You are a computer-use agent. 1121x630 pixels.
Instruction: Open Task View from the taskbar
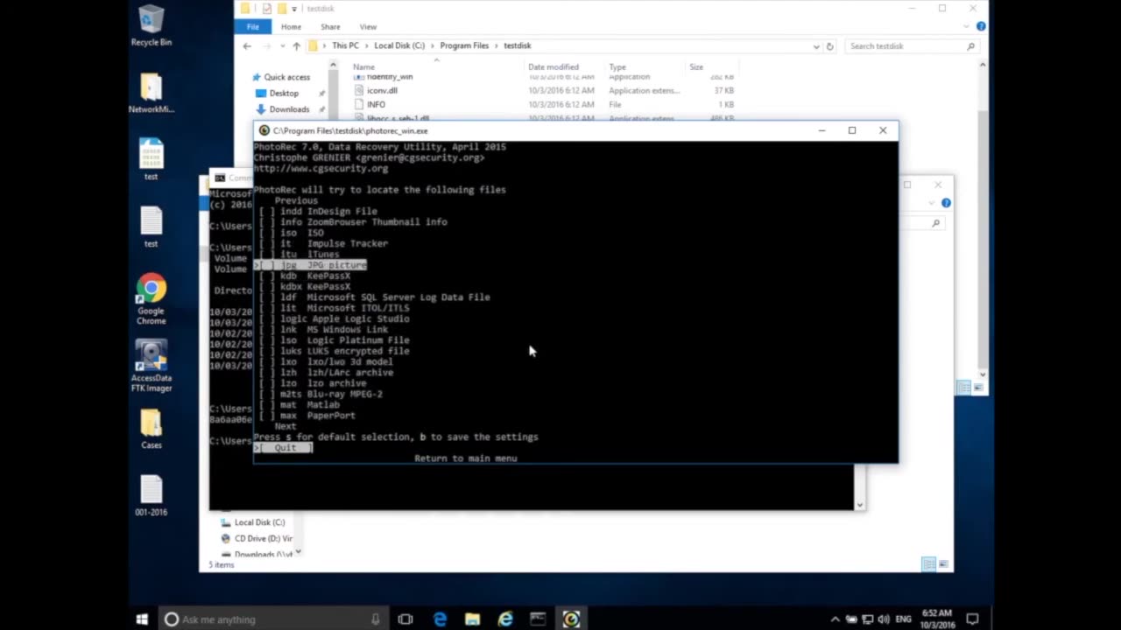[405, 619]
